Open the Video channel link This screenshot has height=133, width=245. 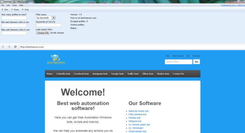[178, 56]
